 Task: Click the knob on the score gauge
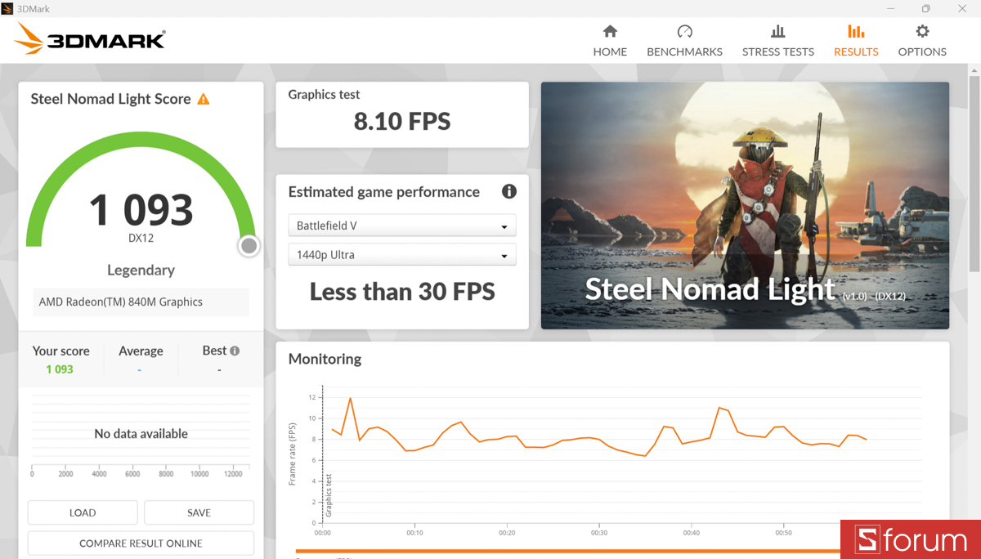coord(248,245)
